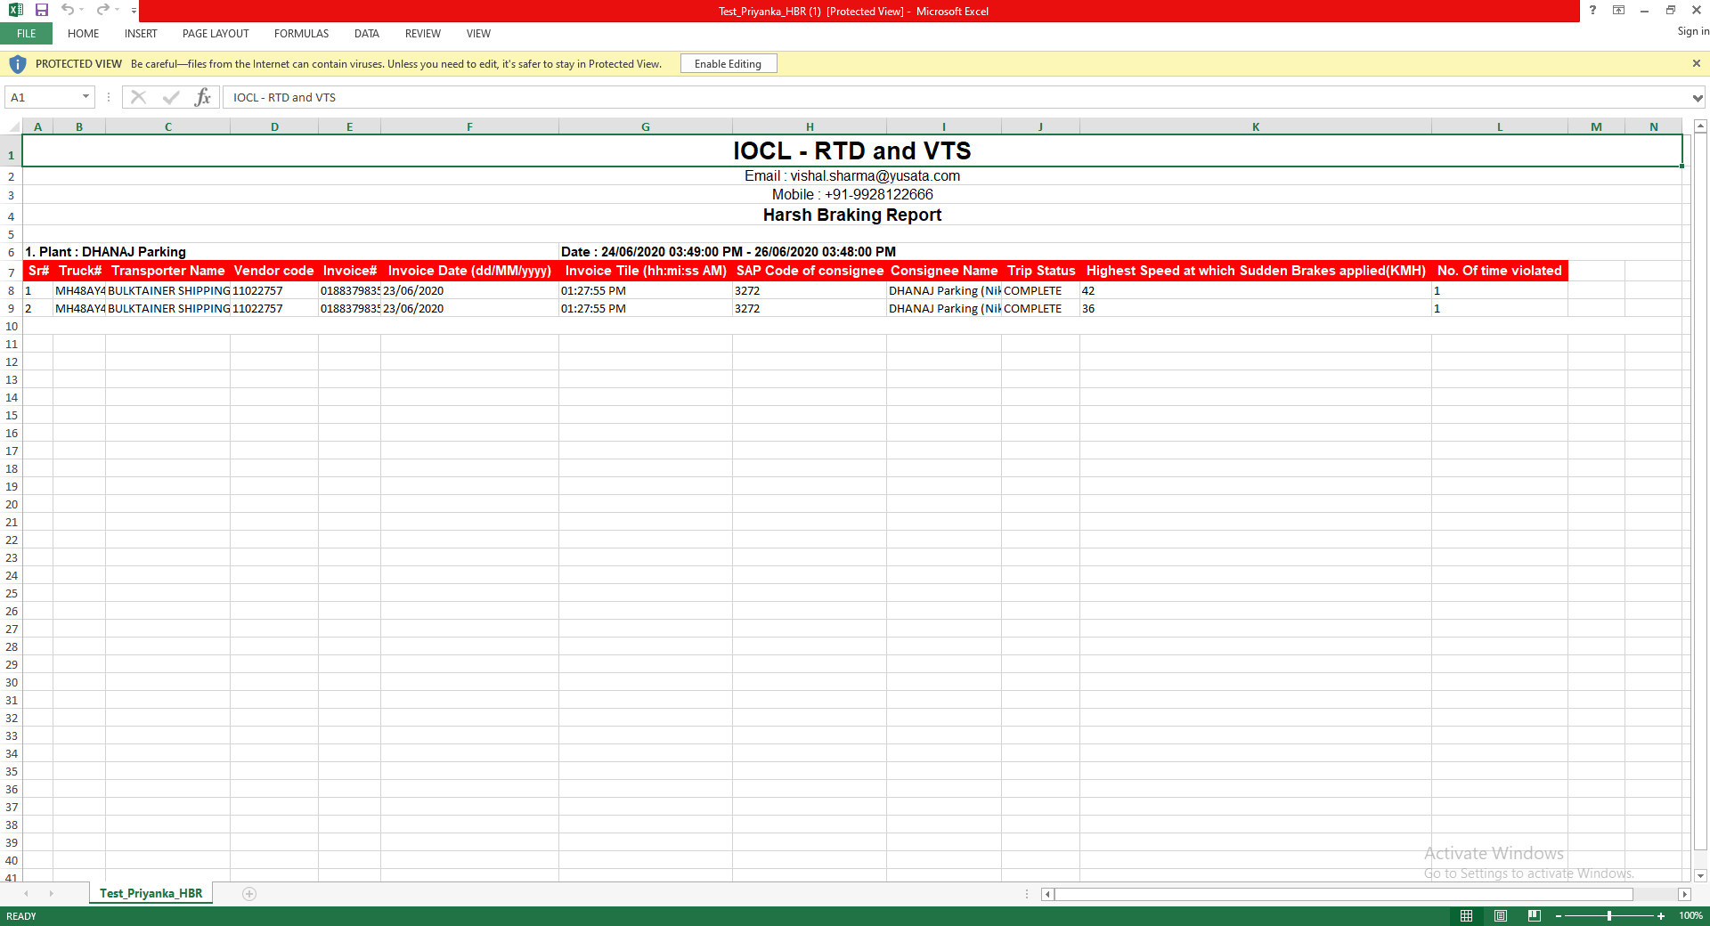Select row 7 header

tap(12, 272)
